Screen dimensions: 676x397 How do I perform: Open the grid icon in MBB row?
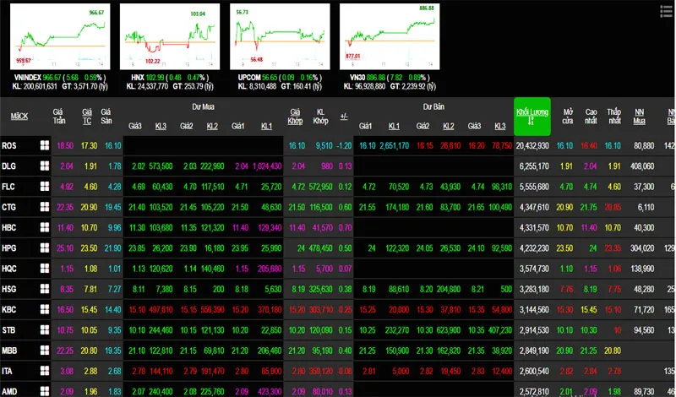45,351
